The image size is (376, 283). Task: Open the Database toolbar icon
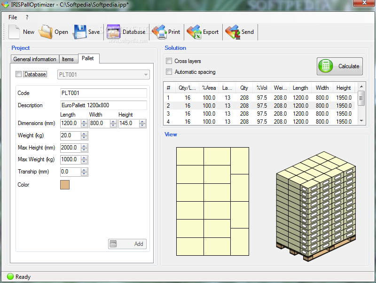coord(113,31)
